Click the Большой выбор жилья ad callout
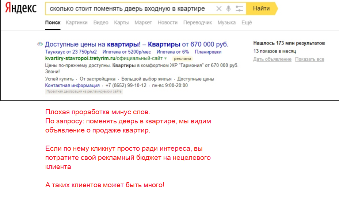Screen dimensions: 339x200 pyautogui.click(x=146, y=79)
